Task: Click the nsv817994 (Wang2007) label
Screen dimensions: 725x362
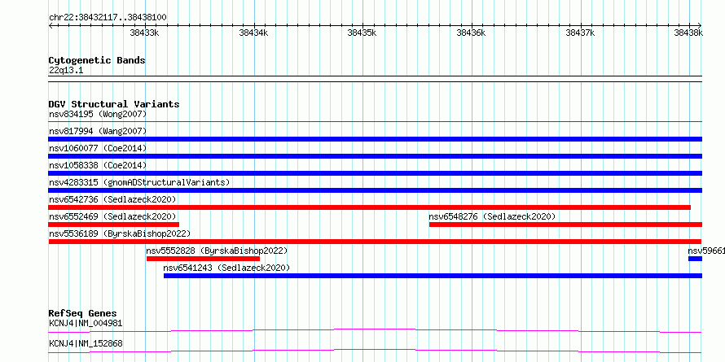Action: pyautogui.click(x=98, y=131)
